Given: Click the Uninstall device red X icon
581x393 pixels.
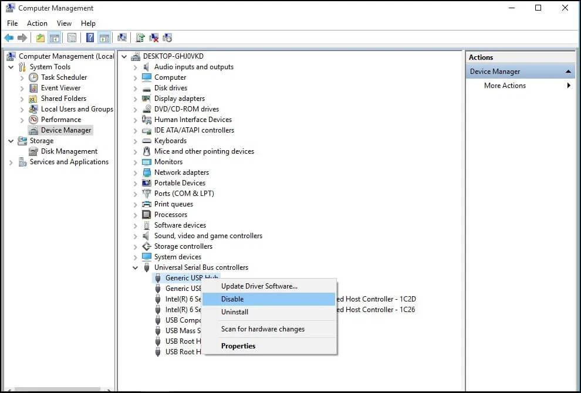Looking at the screenshot, I should pyautogui.click(x=154, y=38).
